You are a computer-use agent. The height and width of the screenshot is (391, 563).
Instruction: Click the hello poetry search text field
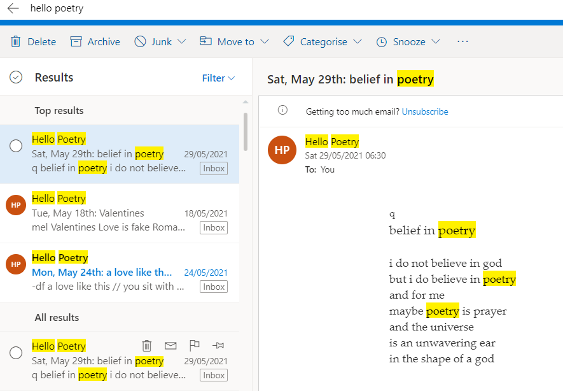[57, 8]
